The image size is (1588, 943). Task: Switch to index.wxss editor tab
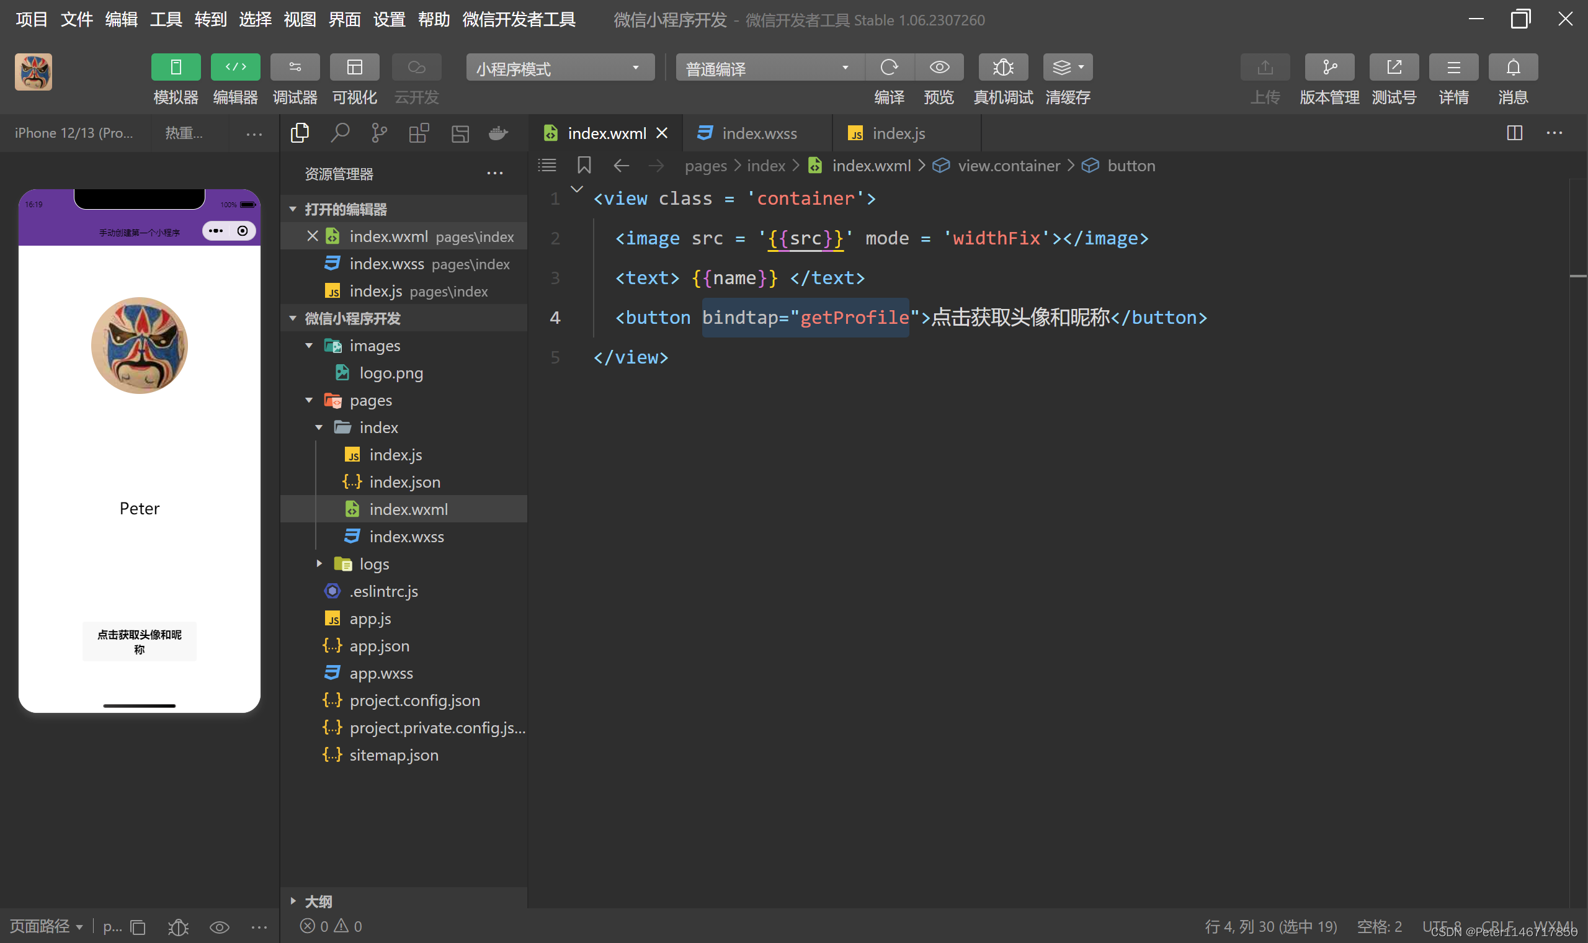point(759,133)
